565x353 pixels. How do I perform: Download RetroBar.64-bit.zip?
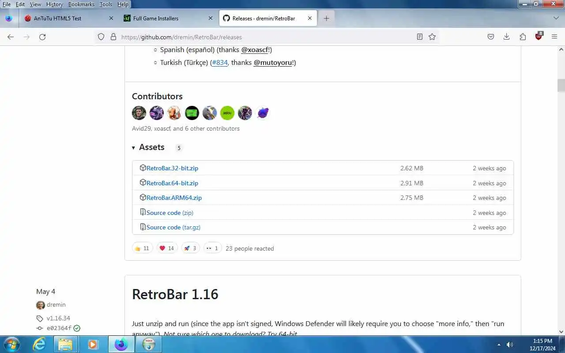coord(172,183)
